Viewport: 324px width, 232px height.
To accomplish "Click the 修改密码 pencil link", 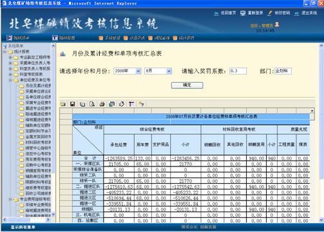I will pos(279,13).
